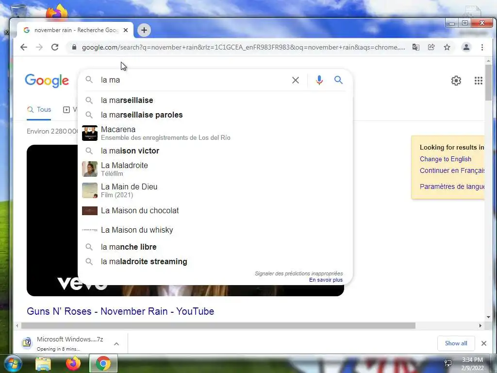
Task: Click the La Maison du chocolat logo thumbnail
Action: (90, 211)
